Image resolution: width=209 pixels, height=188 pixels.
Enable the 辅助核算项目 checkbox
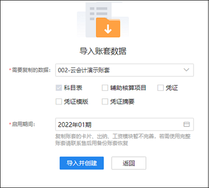tap(105, 88)
